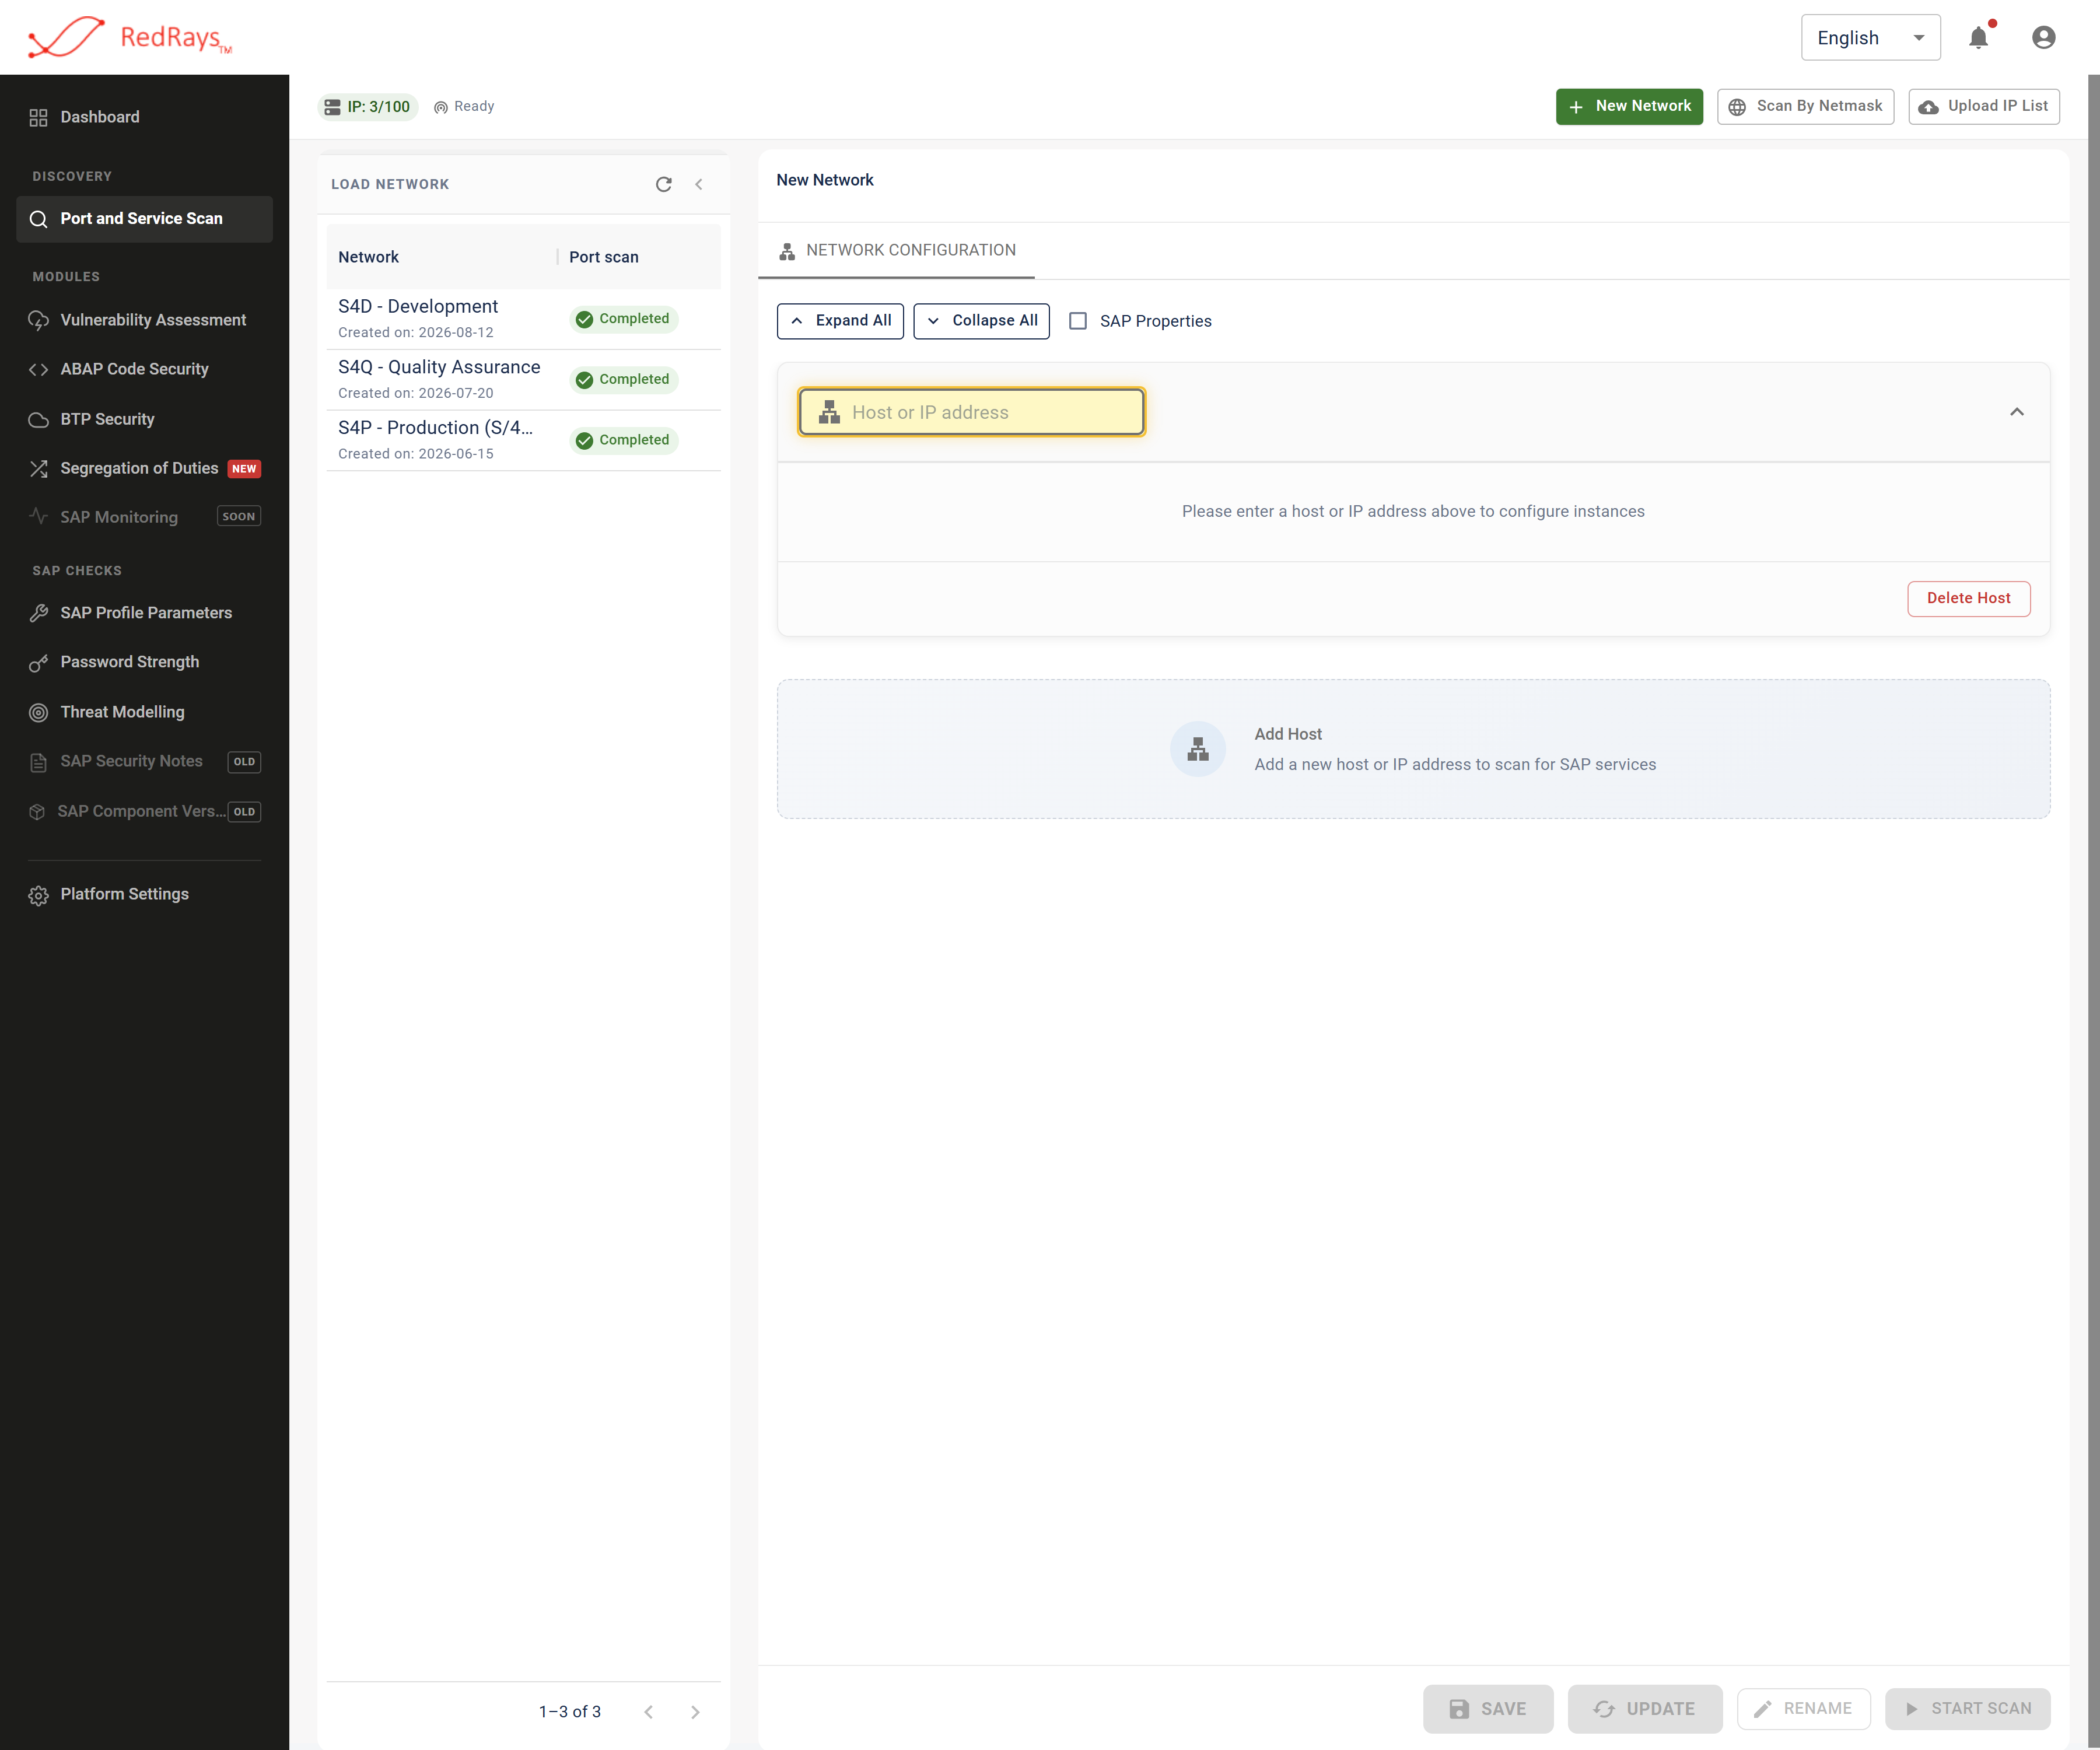Enable the SAP Properties checkbox
2100x1750 pixels.
pos(1078,321)
